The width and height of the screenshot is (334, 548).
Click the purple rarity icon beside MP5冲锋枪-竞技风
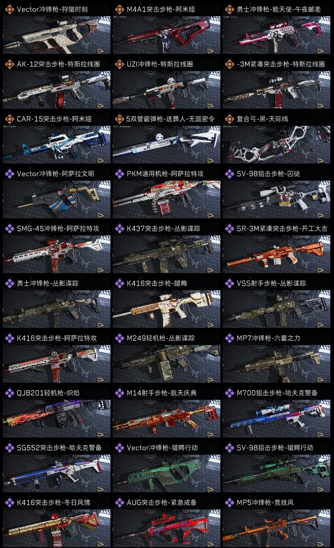tap(230, 502)
